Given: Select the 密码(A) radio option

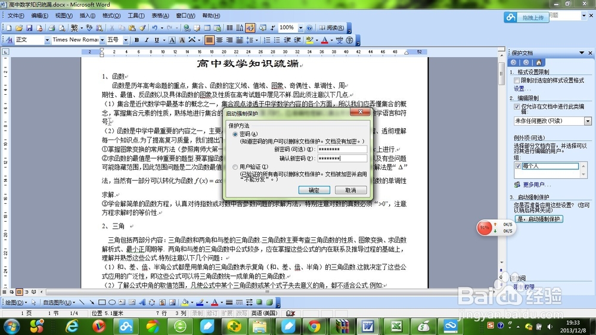Looking at the screenshot, I should click(235, 134).
